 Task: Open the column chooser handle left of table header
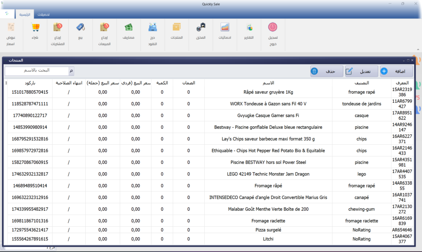[x=6, y=83]
